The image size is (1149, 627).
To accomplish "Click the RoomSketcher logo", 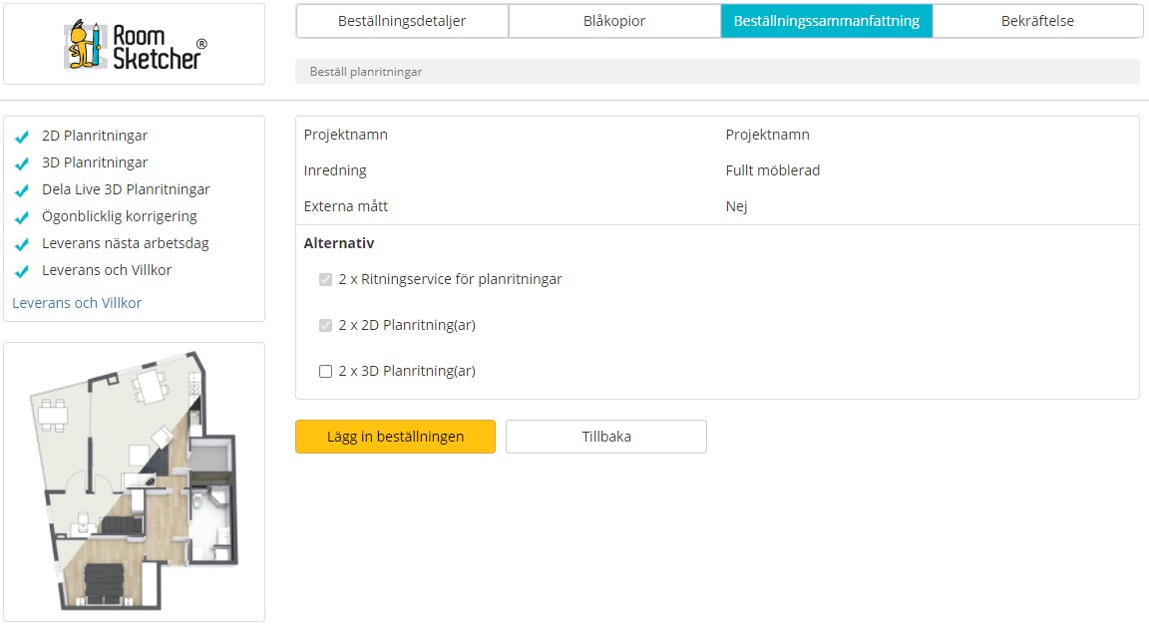I will [136, 45].
